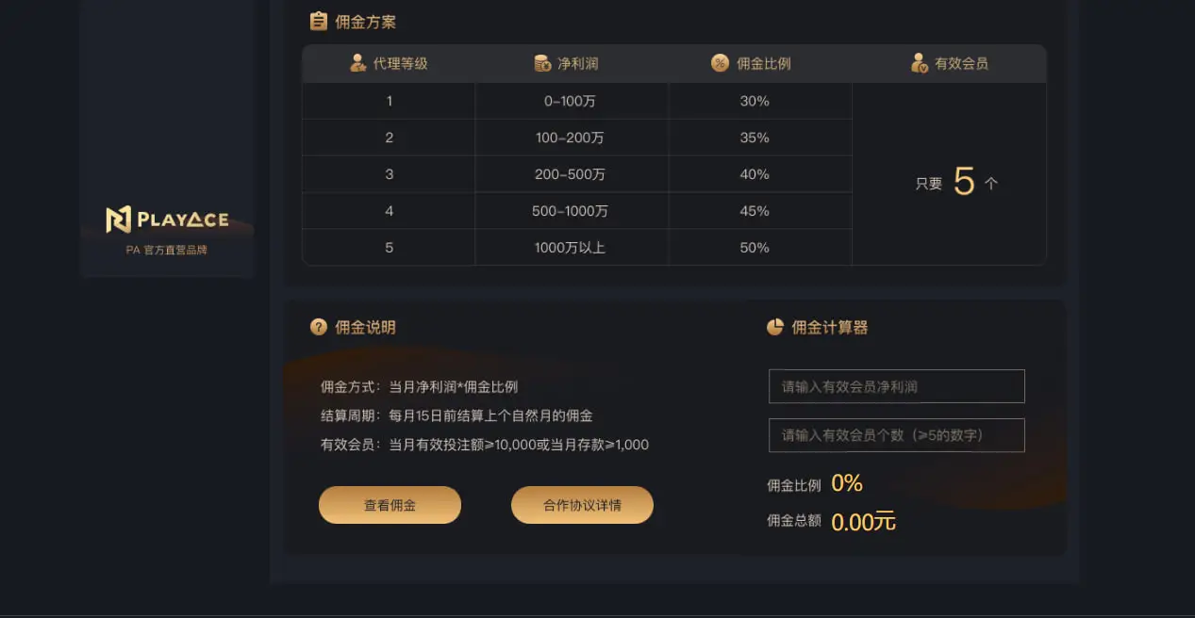Click the commission calculator pie chart icon
The height and width of the screenshot is (618, 1195).
[775, 327]
